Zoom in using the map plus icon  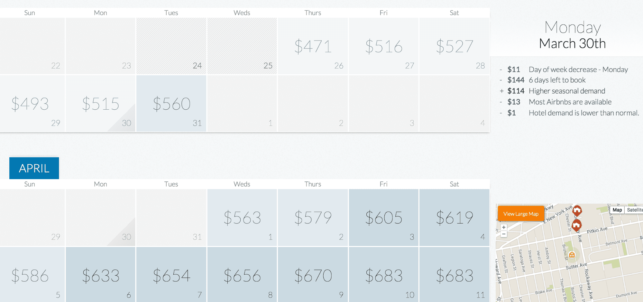point(504,227)
